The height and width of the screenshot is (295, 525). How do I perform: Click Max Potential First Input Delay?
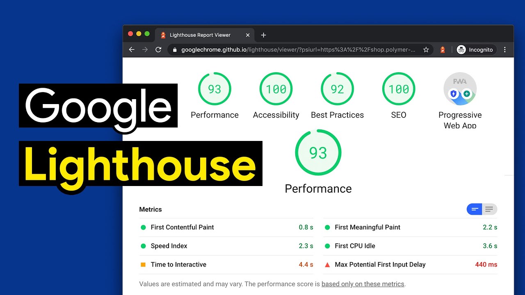click(x=410, y=265)
